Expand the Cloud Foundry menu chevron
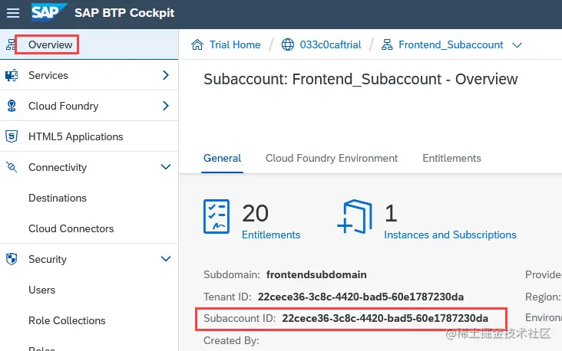The width and height of the screenshot is (562, 351). [166, 106]
